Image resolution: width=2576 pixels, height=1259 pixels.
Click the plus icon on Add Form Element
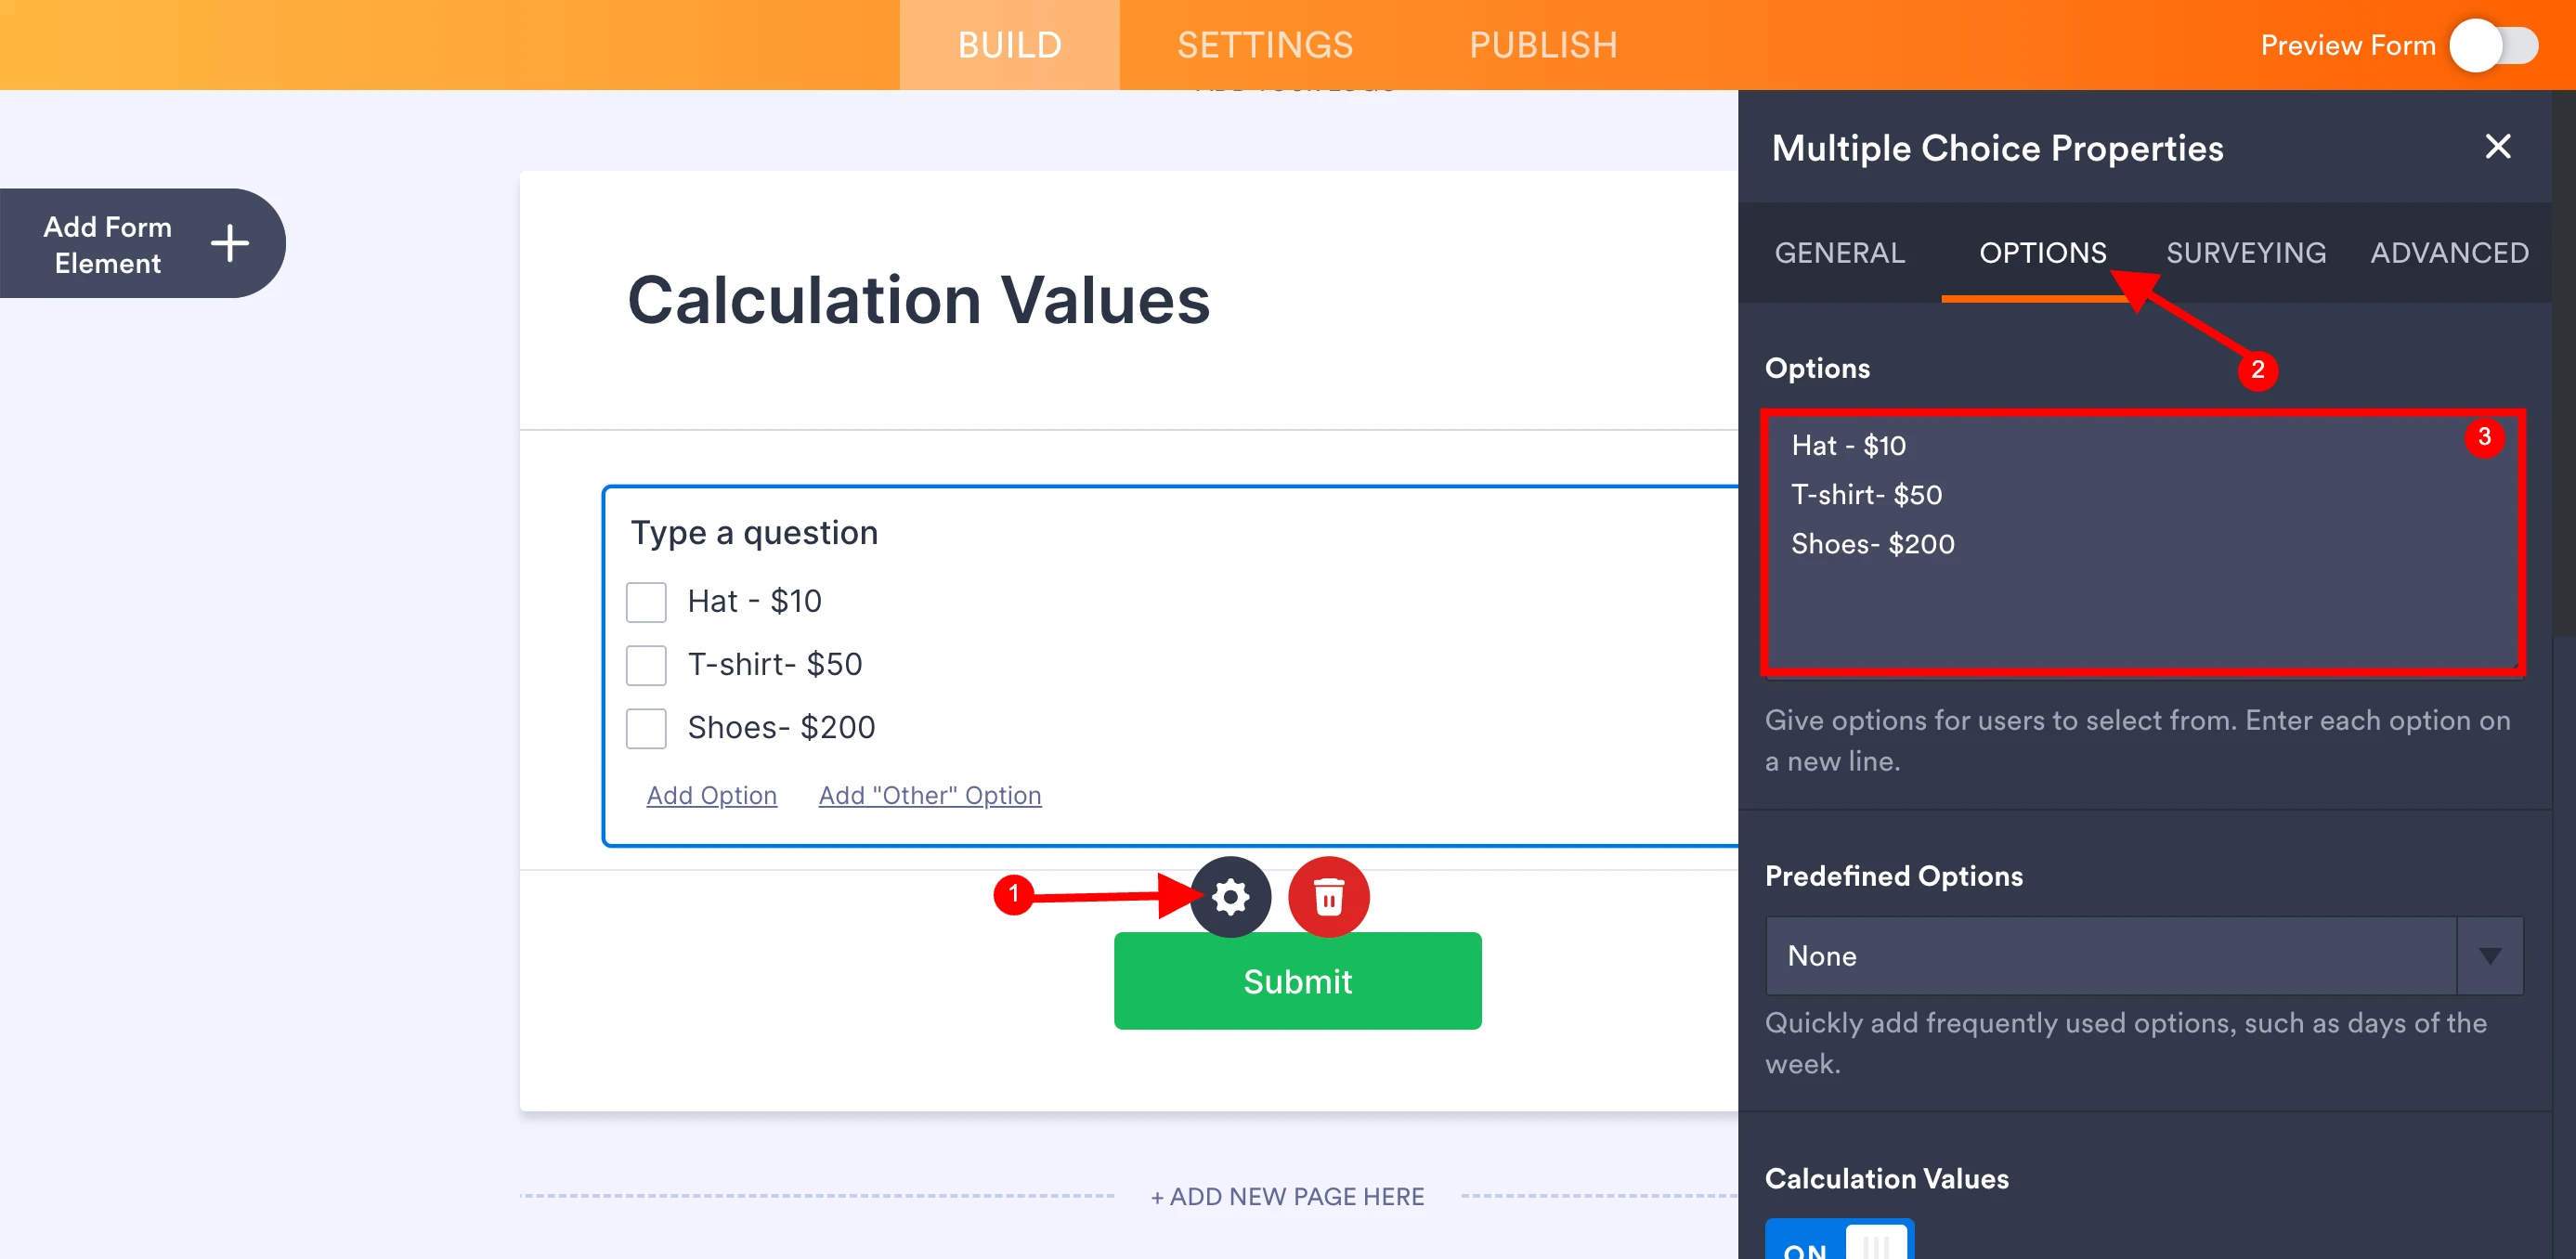click(230, 243)
